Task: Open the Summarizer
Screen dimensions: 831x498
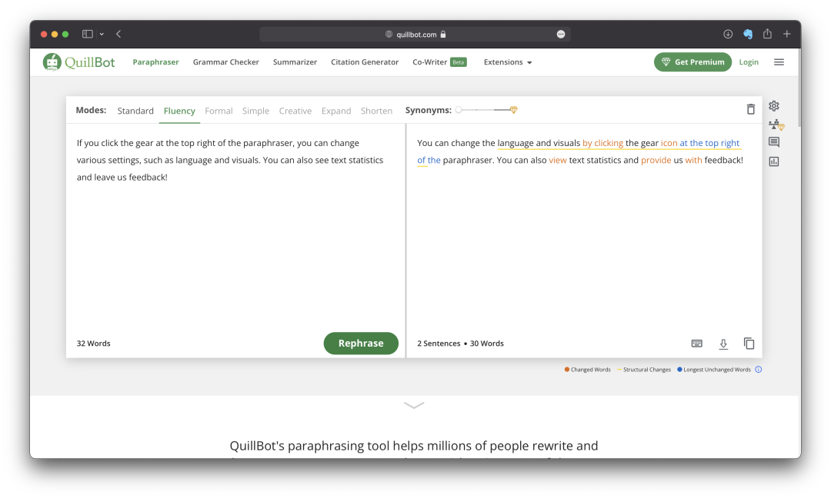Action: pyautogui.click(x=295, y=62)
